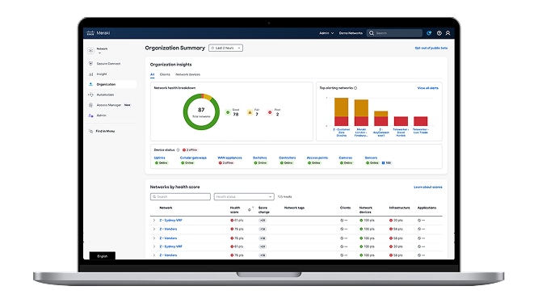This screenshot has height=303, width=538.
Task: Open the View all alerts link
Action: [427, 88]
